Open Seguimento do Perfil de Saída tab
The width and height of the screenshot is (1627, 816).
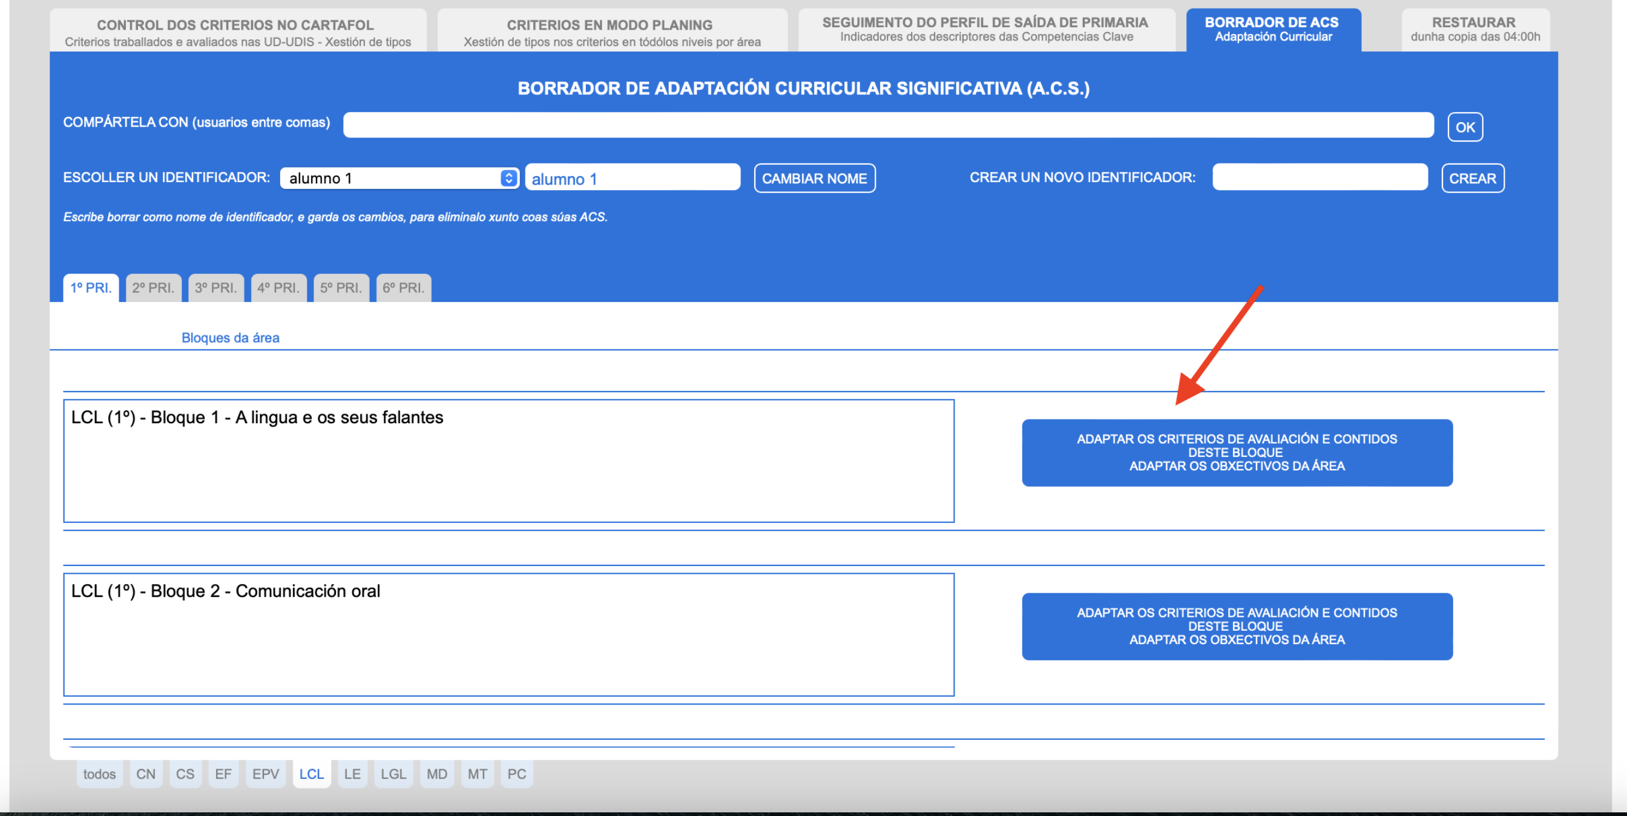[x=985, y=29]
